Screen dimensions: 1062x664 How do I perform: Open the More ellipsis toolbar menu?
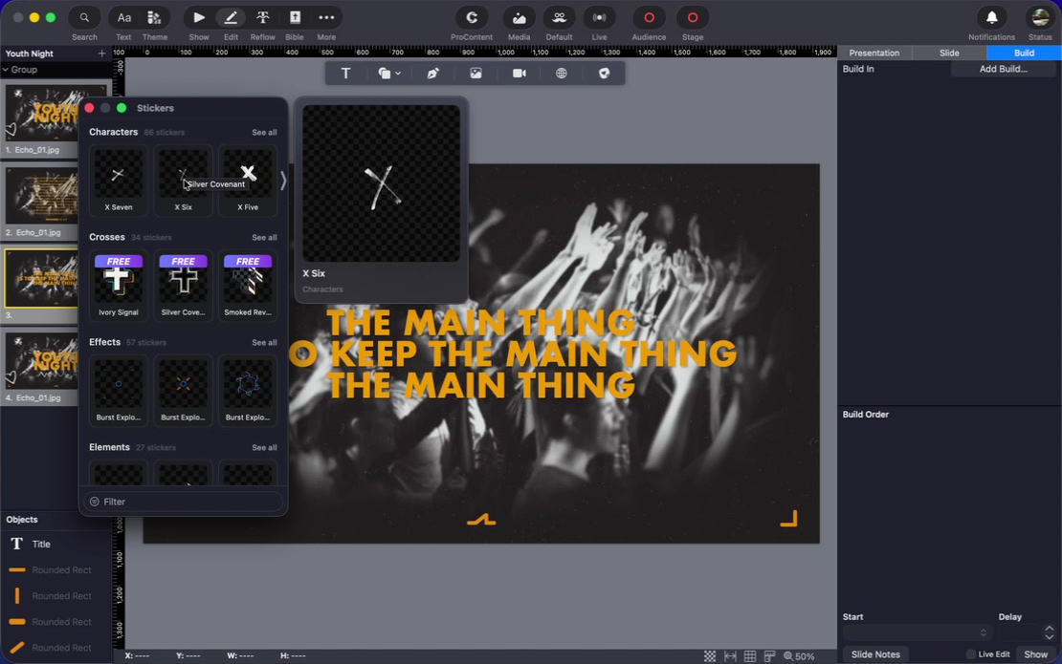click(x=326, y=17)
